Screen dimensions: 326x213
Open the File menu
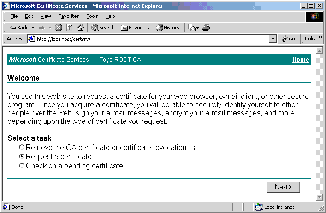click(14, 16)
